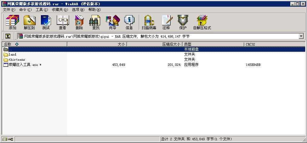Sort by 类型 column header
The width and height of the screenshot is (307, 143).
coord(213,44)
